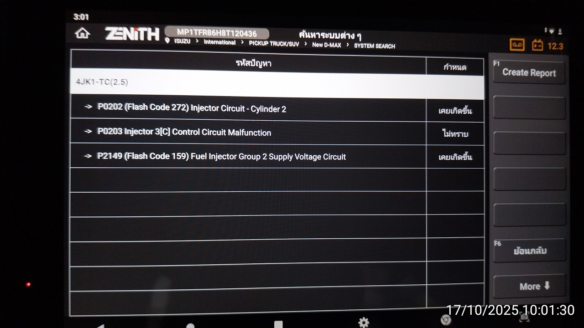Open Android settings gear in navigation bar
The image size is (584, 328).
[364, 323]
